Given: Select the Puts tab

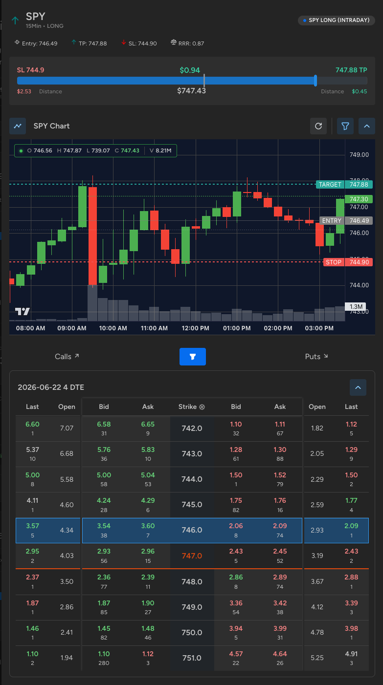Looking at the screenshot, I should pos(316,357).
